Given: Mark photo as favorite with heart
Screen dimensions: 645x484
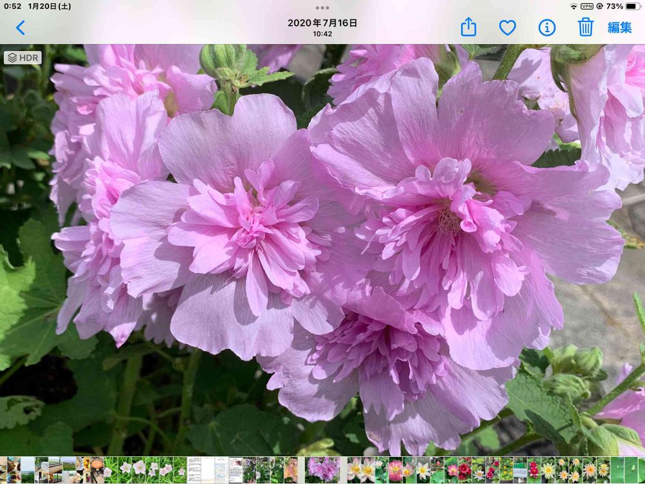Looking at the screenshot, I should tap(508, 28).
